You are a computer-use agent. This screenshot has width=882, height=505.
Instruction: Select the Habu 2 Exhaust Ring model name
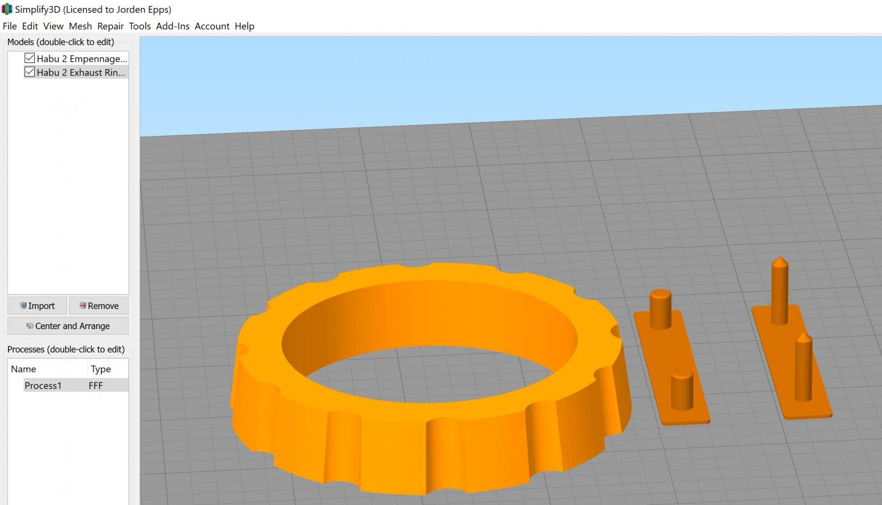[81, 72]
